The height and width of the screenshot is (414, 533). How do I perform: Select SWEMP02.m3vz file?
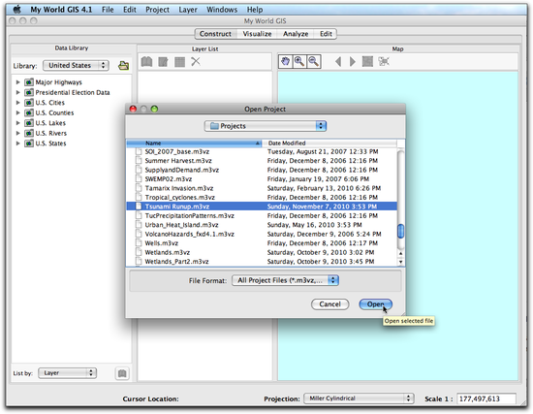(x=262, y=179)
